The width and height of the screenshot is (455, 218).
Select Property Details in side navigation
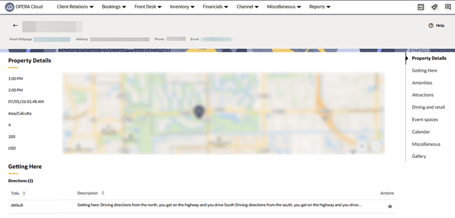pos(429,58)
